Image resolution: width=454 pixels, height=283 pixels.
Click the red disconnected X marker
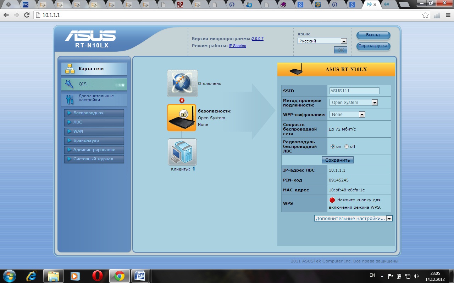182,100
